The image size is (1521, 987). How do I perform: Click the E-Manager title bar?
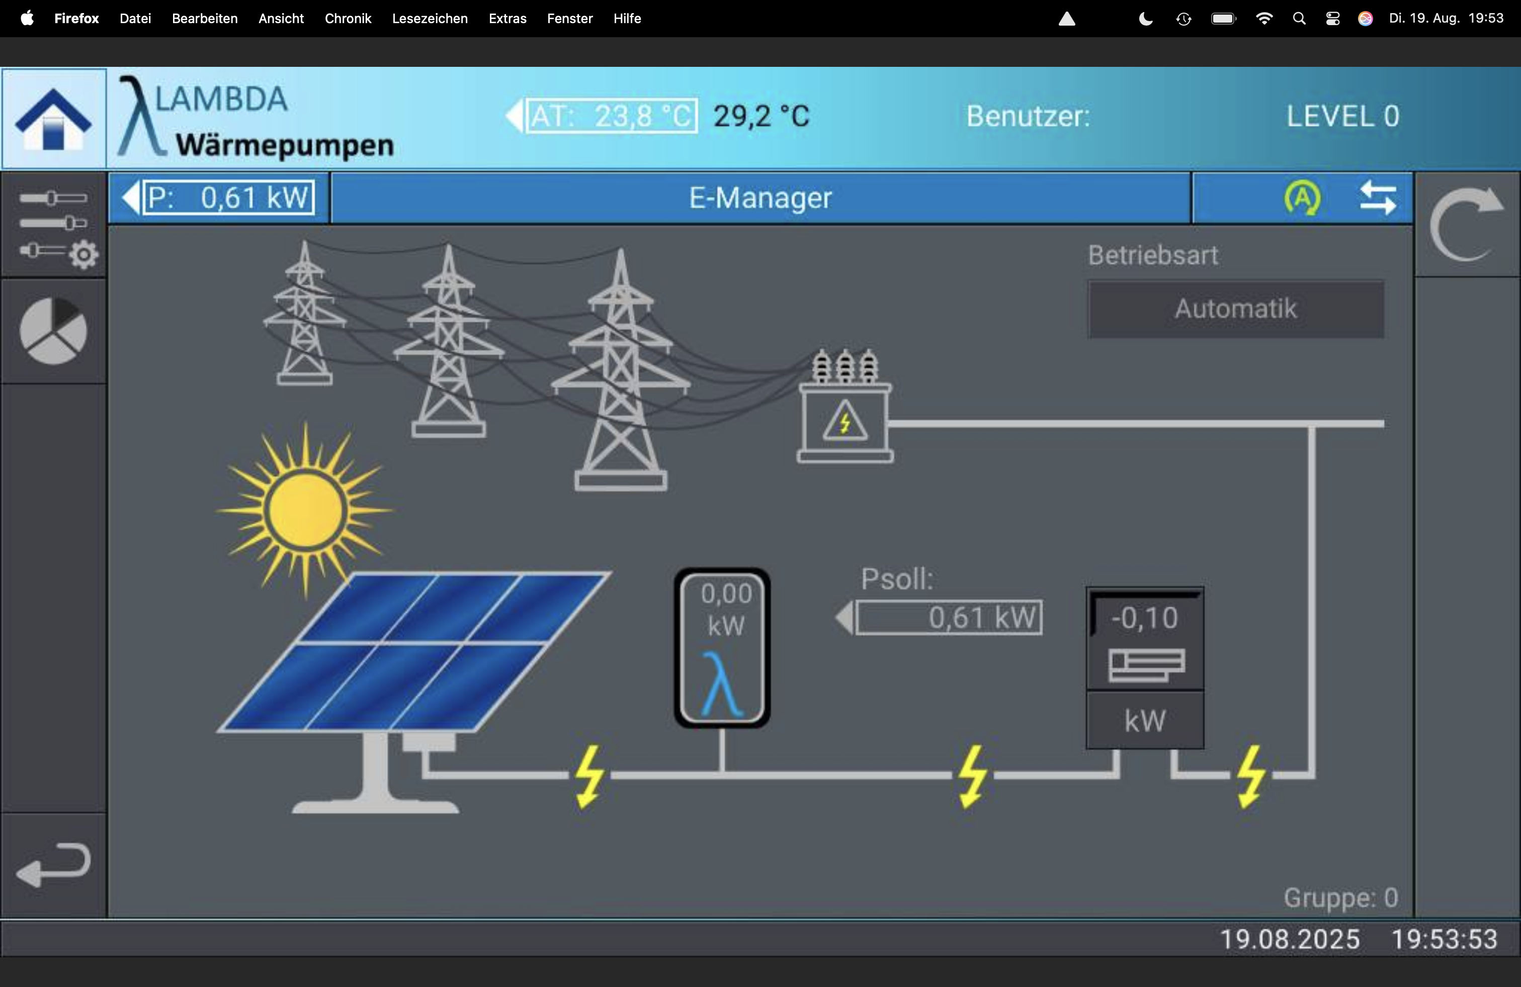pyautogui.click(x=760, y=198)
